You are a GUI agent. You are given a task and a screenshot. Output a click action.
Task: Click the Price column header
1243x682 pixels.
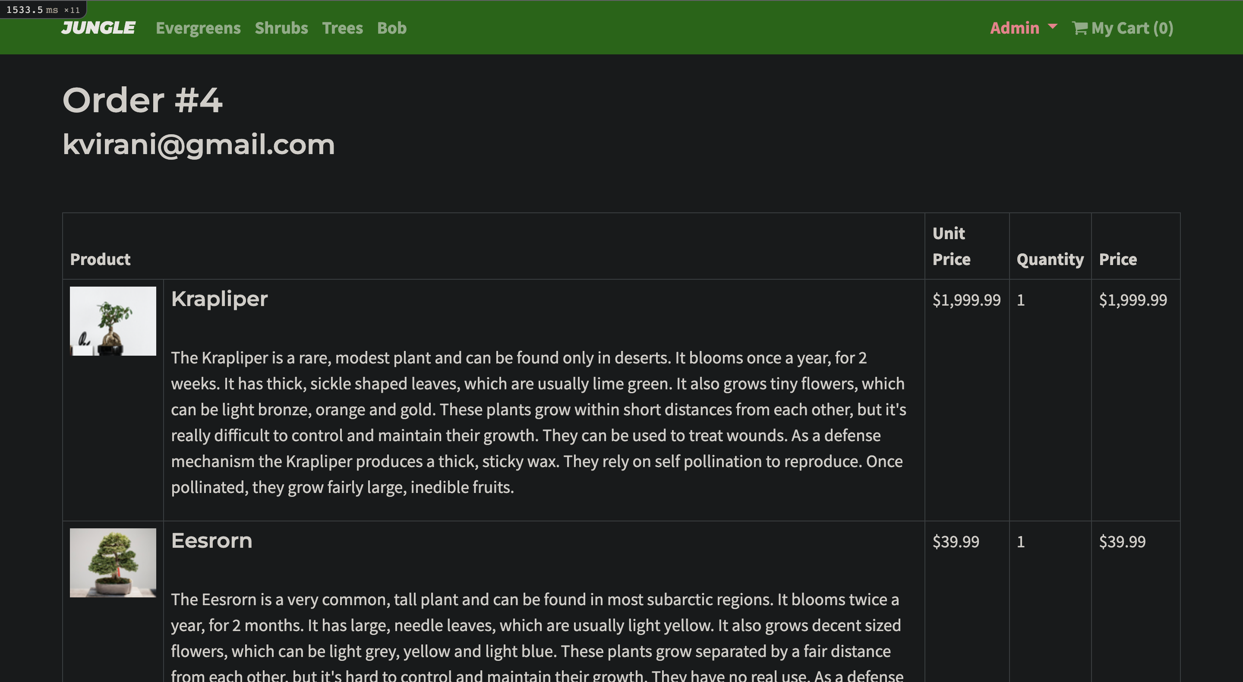click(1118, 259)
